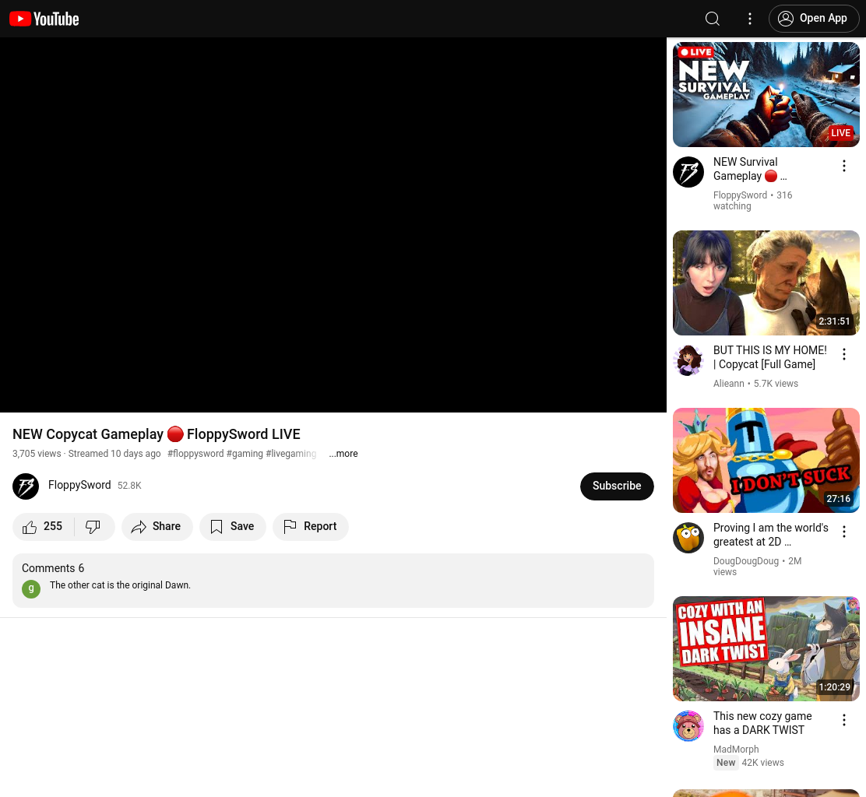
Task: Click the green 'g' commenter avatar
Action: pos(31,589)
